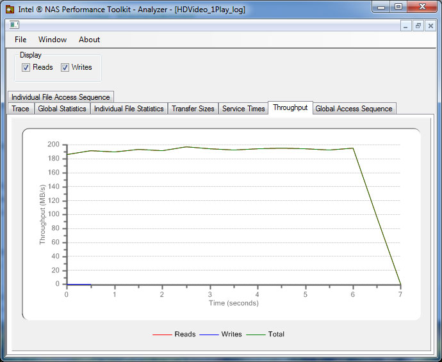Uncheck the Reads display checkbox
Viewport: 442px width, 362px height.
point(26,67)
